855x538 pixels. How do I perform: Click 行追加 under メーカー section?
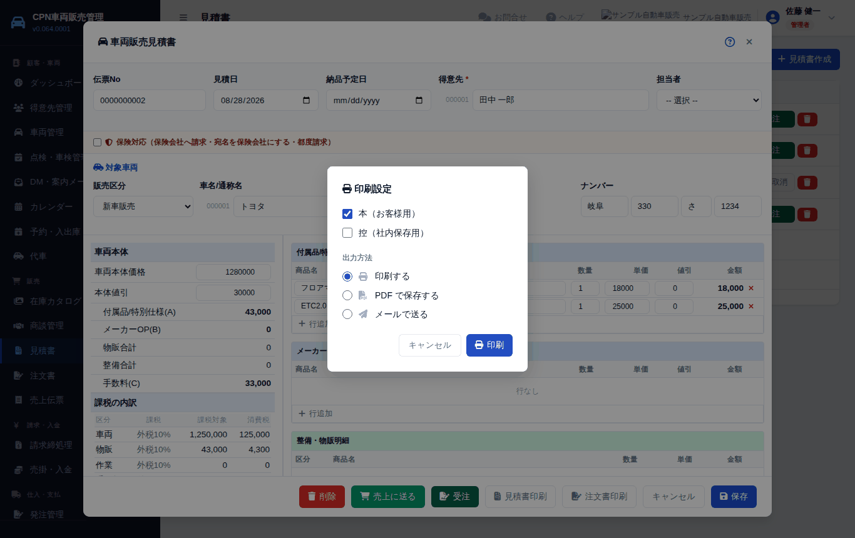pyautogui.click(x=315, y=414)
